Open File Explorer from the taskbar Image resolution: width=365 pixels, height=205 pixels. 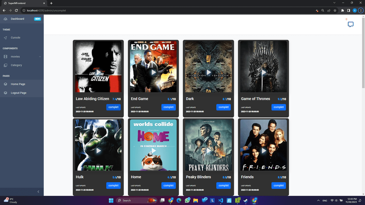[196, 200]
